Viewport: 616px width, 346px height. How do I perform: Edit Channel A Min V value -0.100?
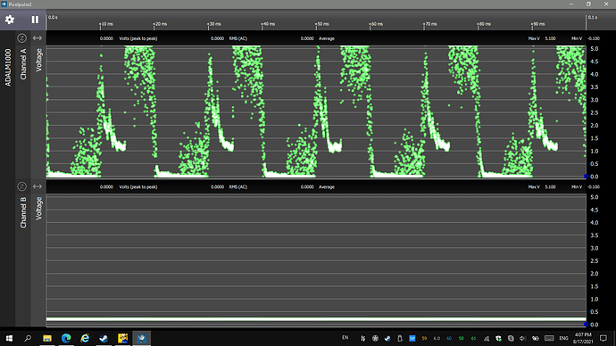tap(593, 38)
